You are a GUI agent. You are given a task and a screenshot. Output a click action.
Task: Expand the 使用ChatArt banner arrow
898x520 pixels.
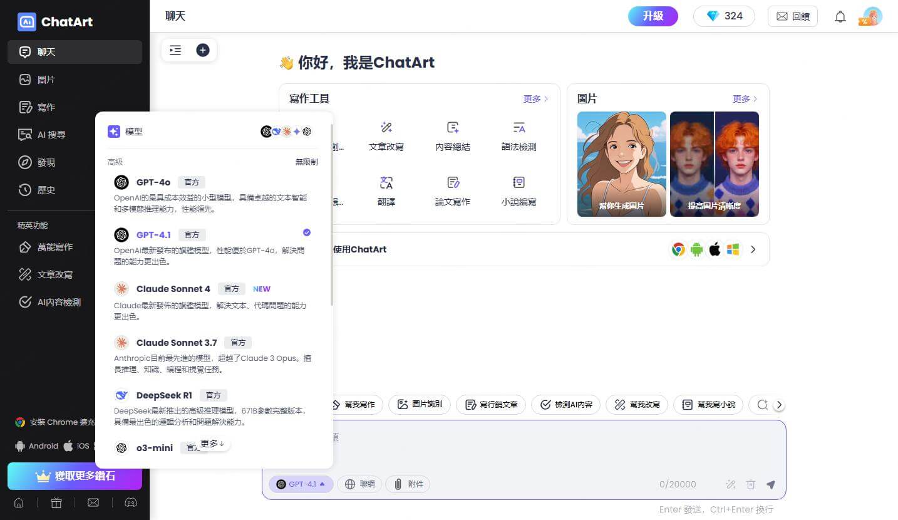click(753, 249)
